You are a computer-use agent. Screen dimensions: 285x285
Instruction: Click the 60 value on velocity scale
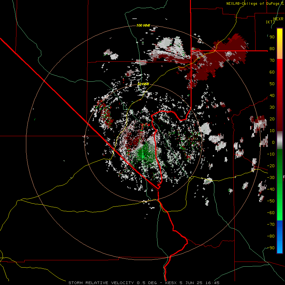(x=272, y=72)
